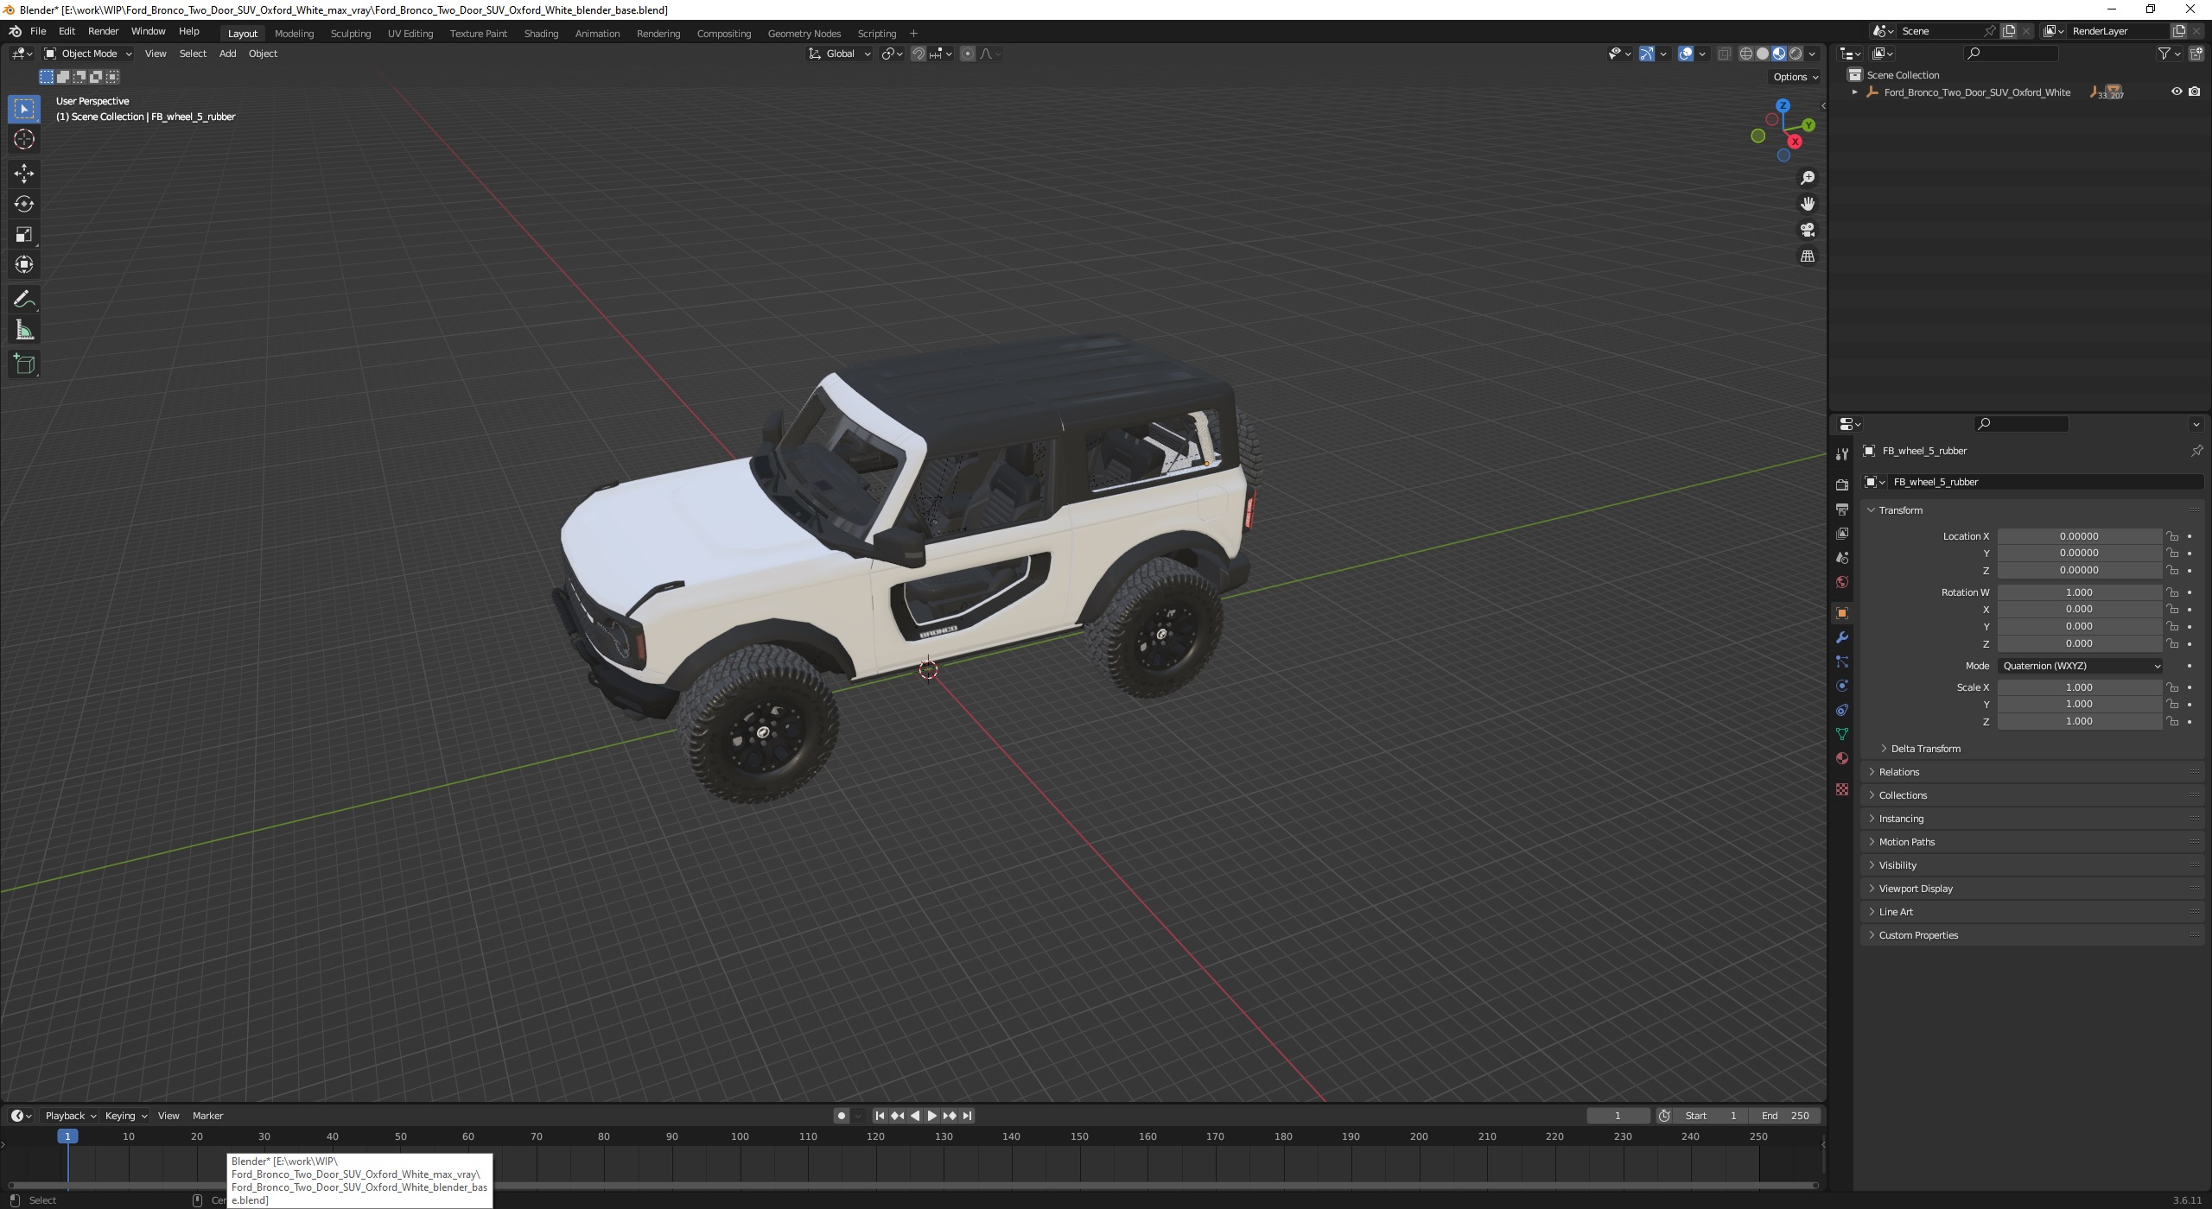Switch to Solid viewport shading
The image size is (2212, 1209).
pos(1763,54)
